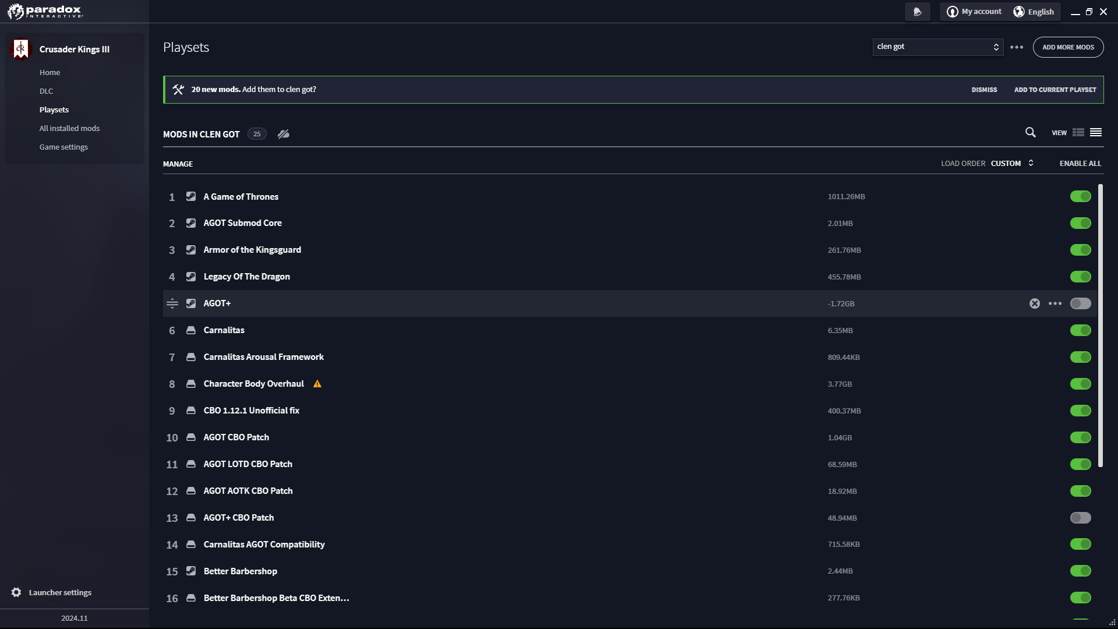Open the clen got playset dropdown
This screenshot has height=629, width=1118.
[938, 47]
